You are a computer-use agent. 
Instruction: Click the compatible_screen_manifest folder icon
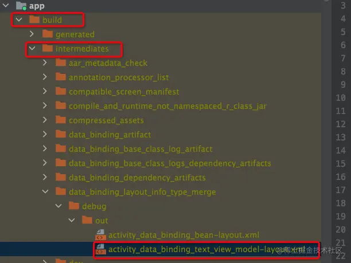(61, 91)
